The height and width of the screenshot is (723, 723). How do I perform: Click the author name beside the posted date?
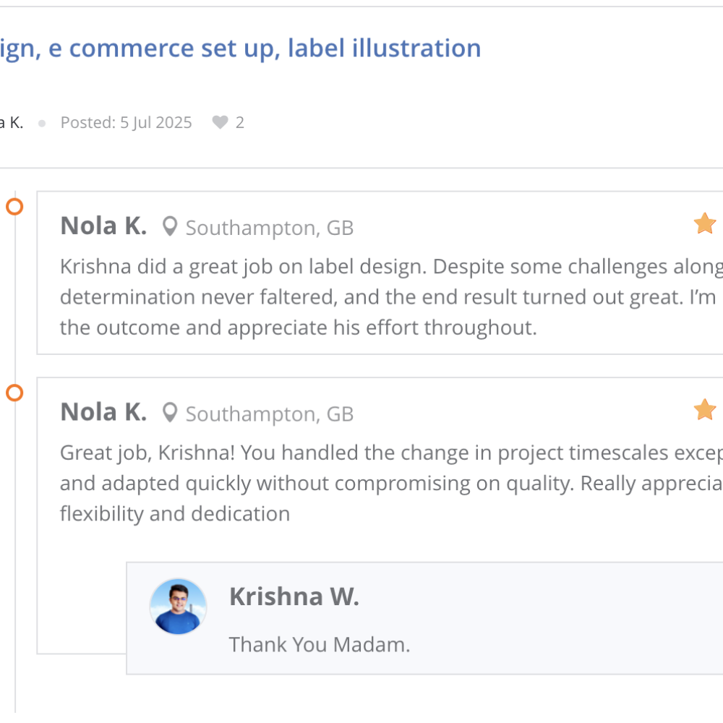(12, 123)
